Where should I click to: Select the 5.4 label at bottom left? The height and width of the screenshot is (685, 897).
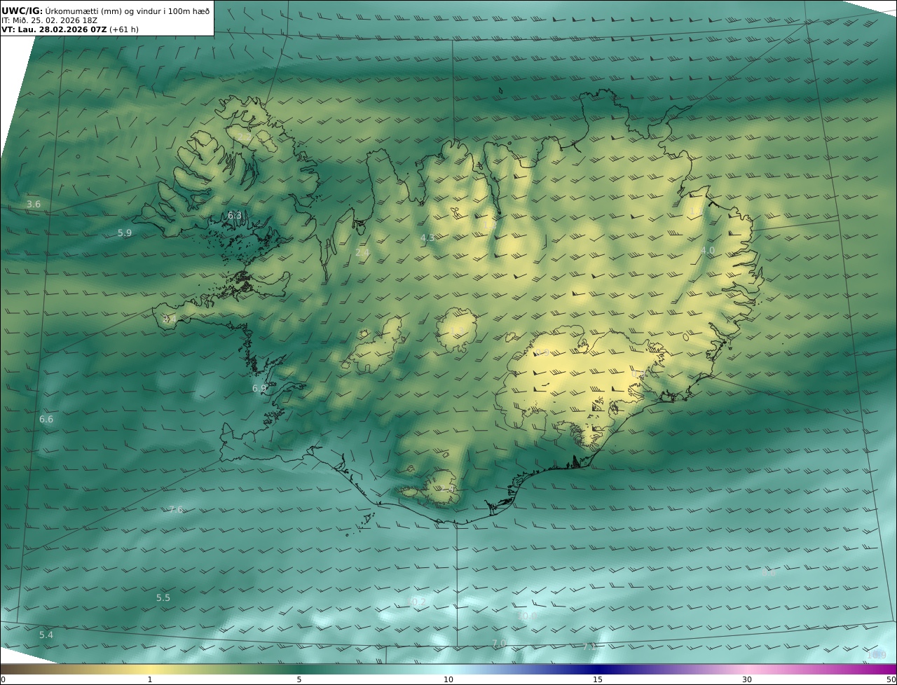coord(46,635)
